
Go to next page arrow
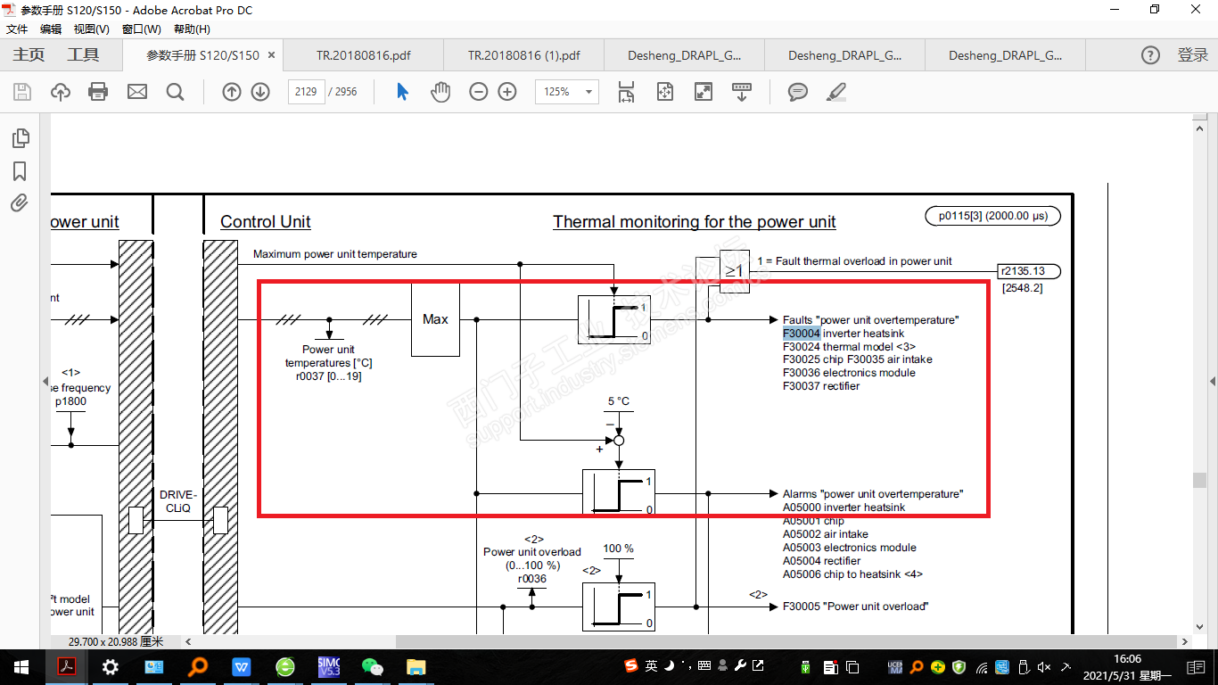coord(260,91)
